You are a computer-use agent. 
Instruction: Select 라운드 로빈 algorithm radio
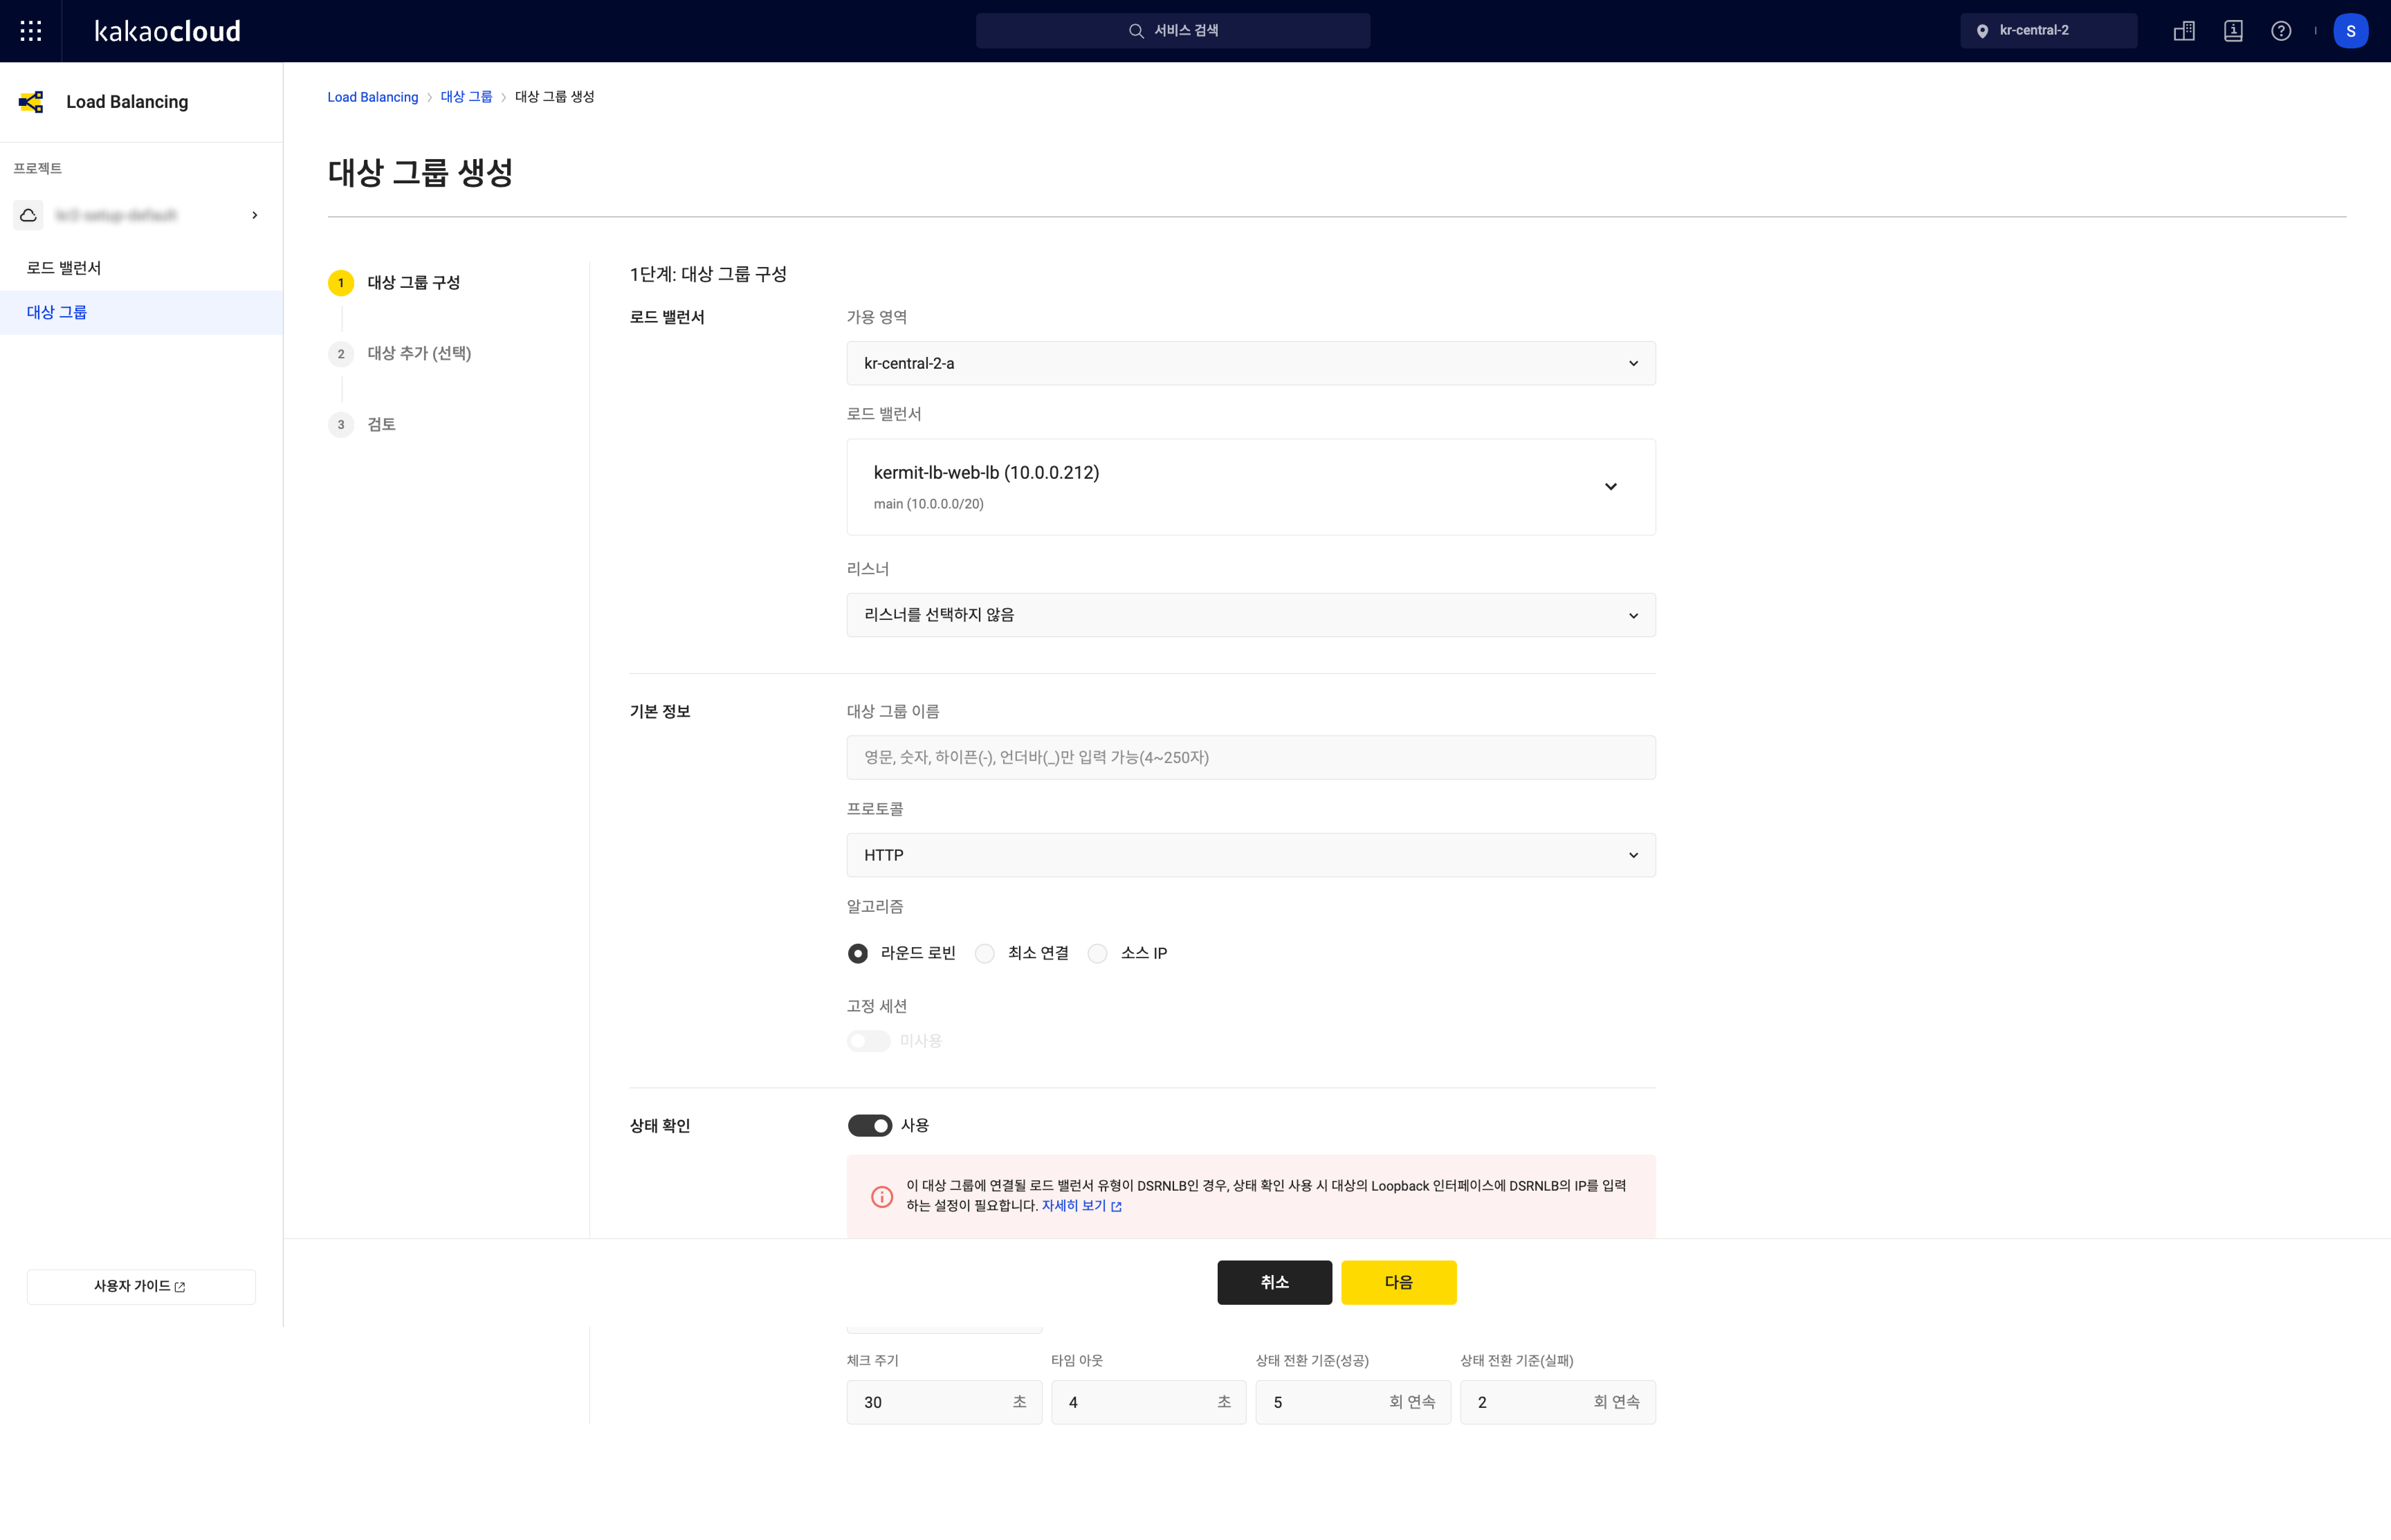pos(858,954)
